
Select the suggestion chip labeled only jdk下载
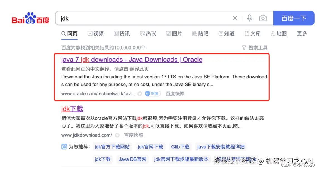(103, 159)
